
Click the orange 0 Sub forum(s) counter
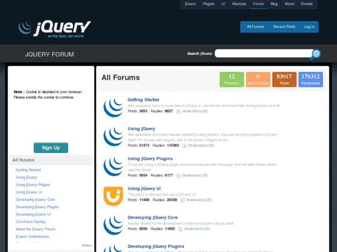[x=258, y=80]
